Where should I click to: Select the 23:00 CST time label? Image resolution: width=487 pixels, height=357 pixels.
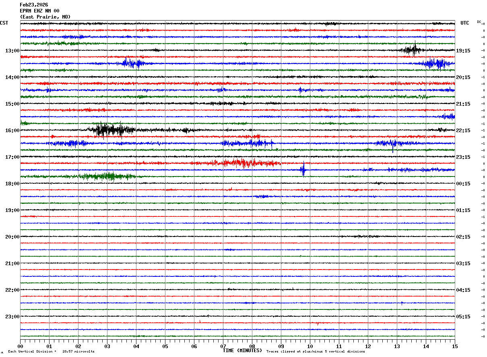pyautogui.click(x=12, y=317)
